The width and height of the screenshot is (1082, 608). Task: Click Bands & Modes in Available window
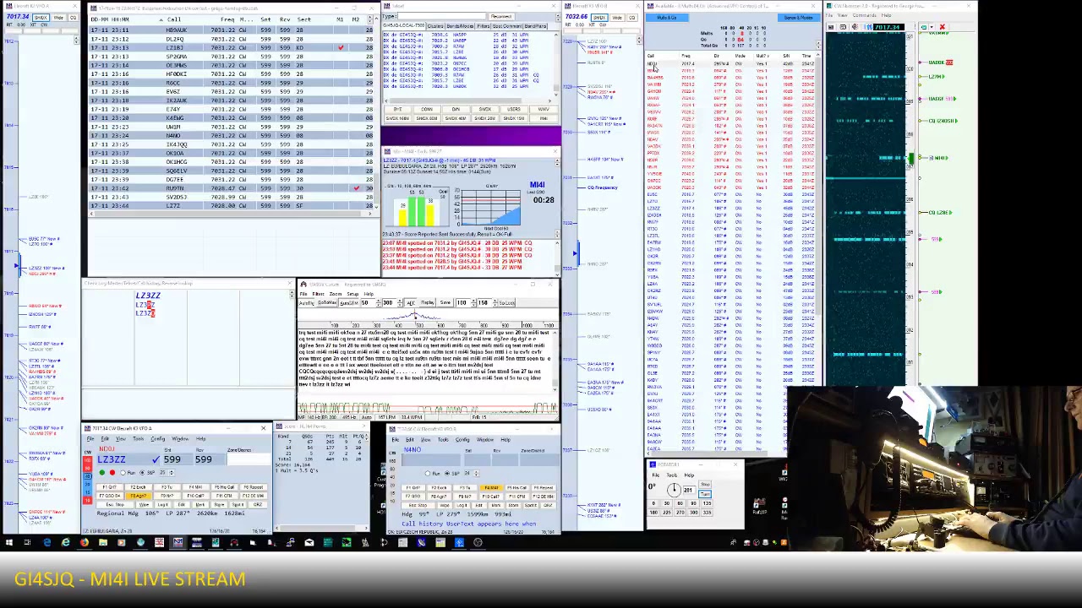point(799,18)
